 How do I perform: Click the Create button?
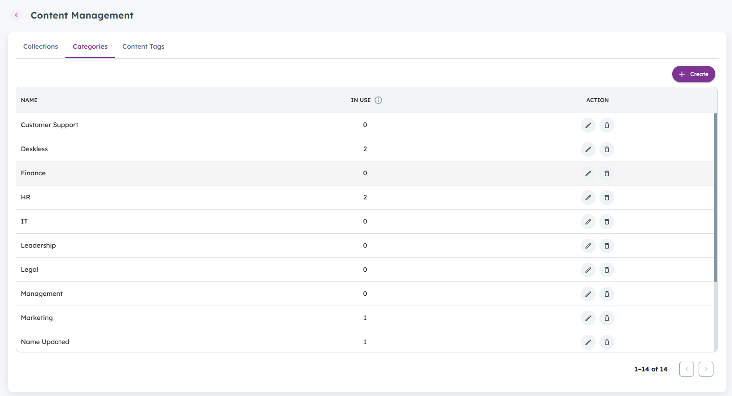coord(694,74)
